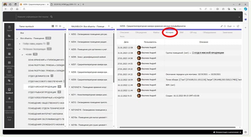This screenshot has height=137, width=251.
Task: Go back with the browser back arrow
Action: [x=6, y=9]
